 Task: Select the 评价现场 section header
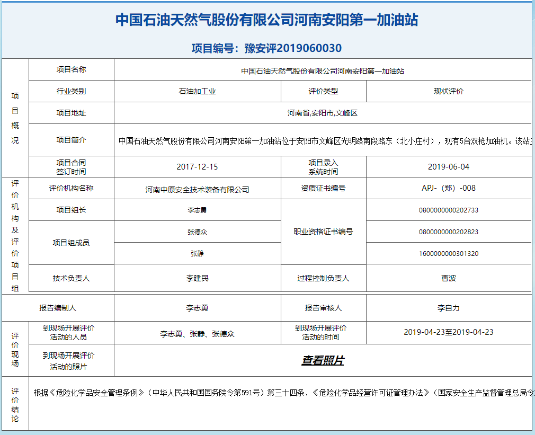click(x=15, y=350)
